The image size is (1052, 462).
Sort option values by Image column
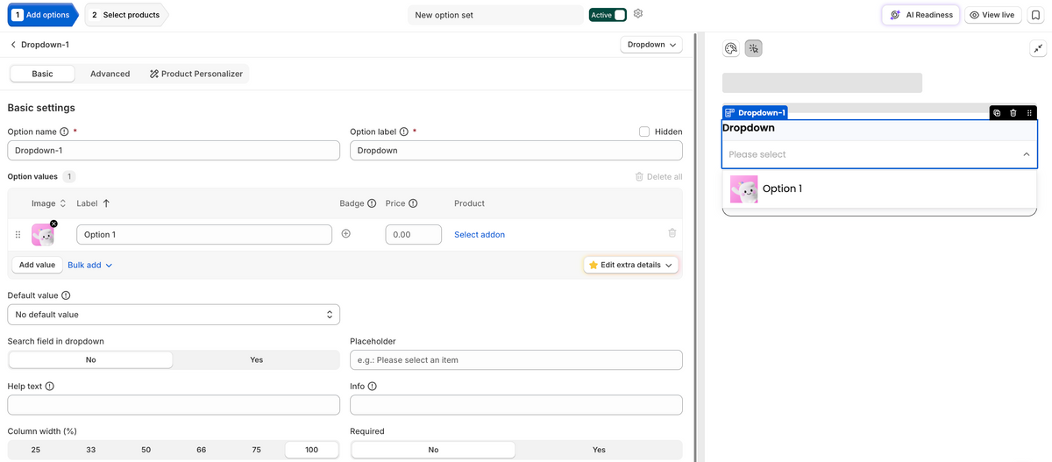62,203
